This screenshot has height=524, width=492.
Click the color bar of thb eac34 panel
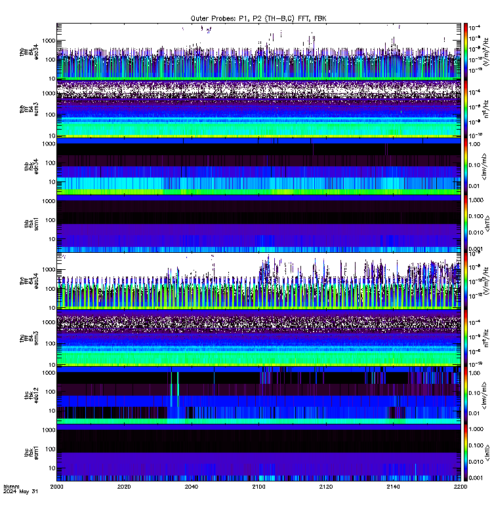pyautogui.click(x=466, y=52)
